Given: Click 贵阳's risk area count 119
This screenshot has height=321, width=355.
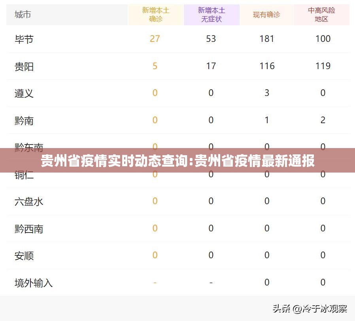Looking at the screenshot, I should click(323, 66).
